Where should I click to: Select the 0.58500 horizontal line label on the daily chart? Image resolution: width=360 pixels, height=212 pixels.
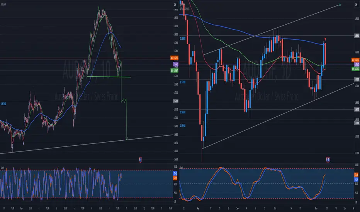point(183,39)
